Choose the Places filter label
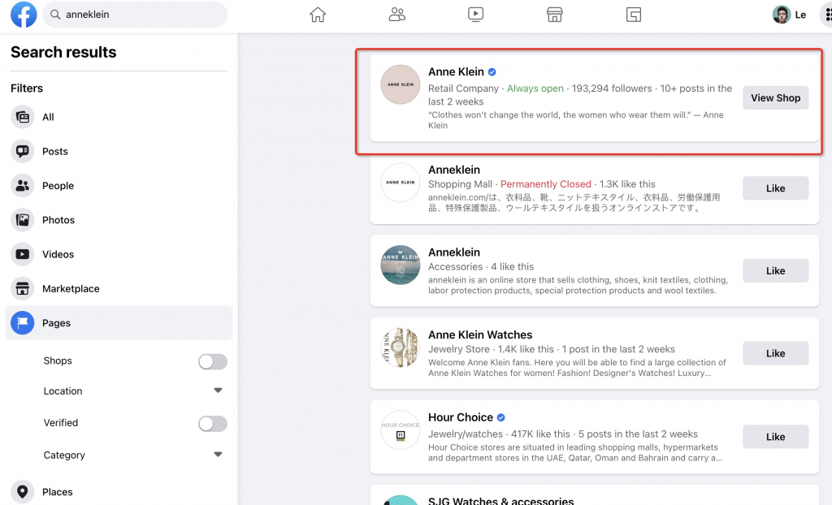 (58, 492)
